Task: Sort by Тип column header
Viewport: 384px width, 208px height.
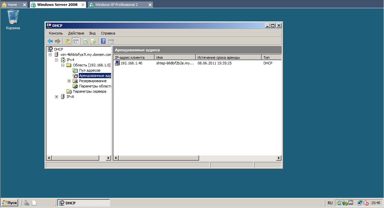Action: (x=272, y=58)
